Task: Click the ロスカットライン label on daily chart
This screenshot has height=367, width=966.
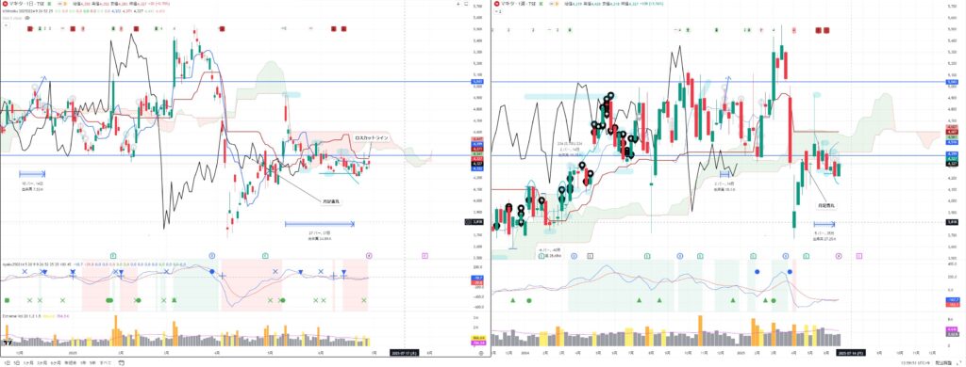Action: [x=372, y=137]
